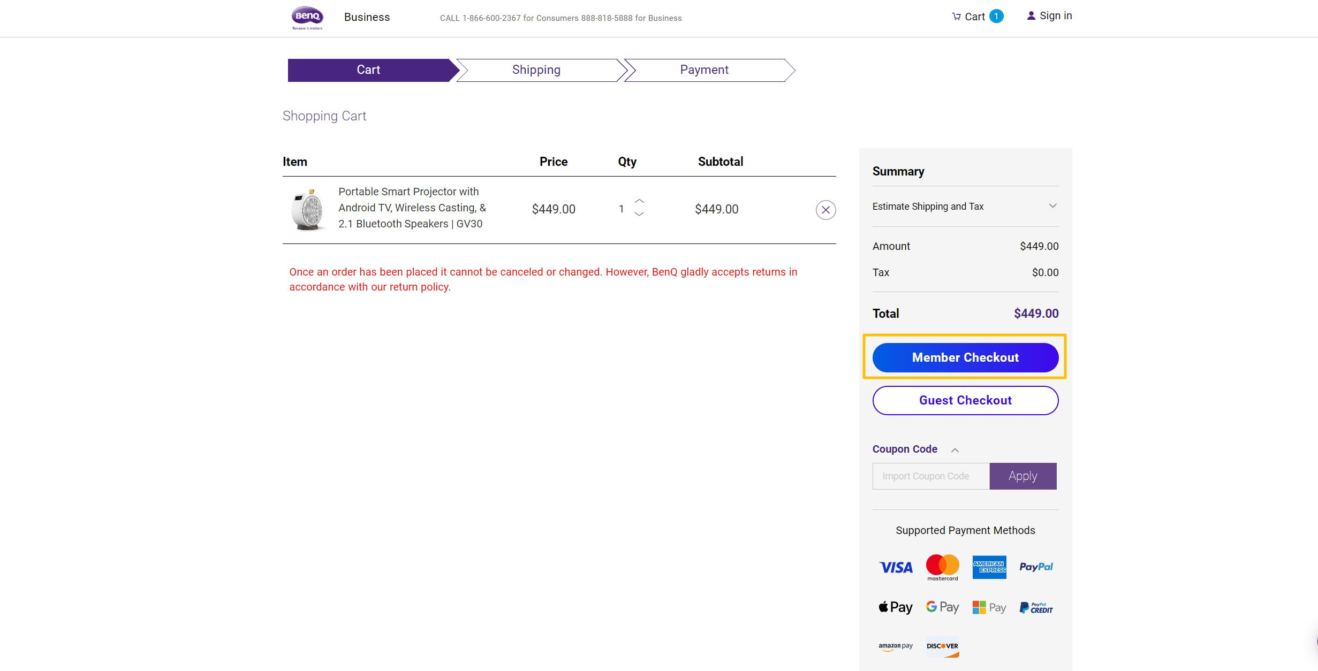Click the BenQ logo
The height and width of the screenshot is (671, 1318).
[307, 18]
